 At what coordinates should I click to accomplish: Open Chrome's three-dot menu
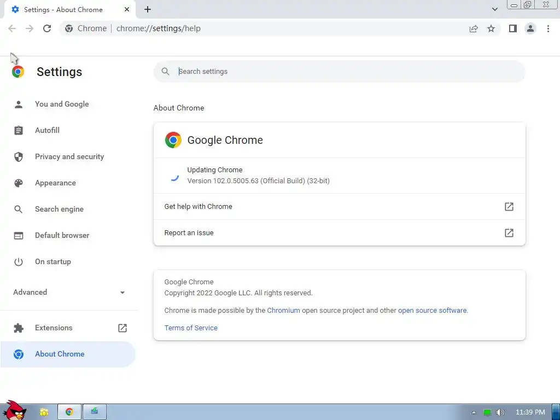pyautogui.click(x=548, y=28)
